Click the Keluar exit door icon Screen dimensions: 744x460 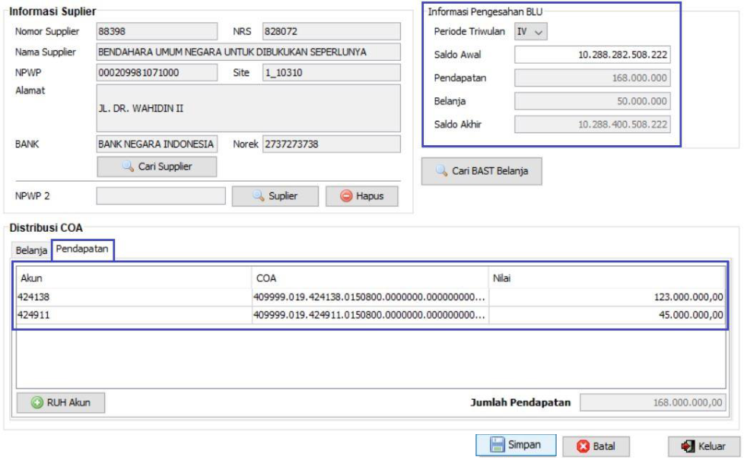pos(688,446)
